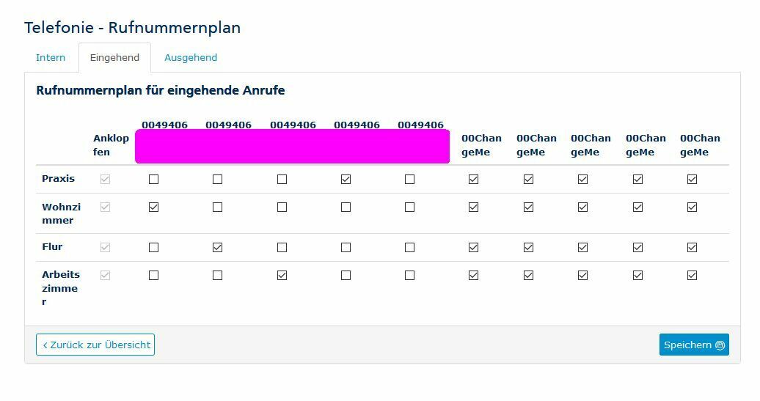The image size is (760, 401).
Task: Enable Flur for fifth 0049406 number
Action: coord(409,248)
